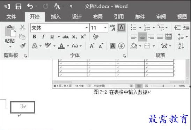191x130 pixels.
Task: Save the document with the floppy disk icon
Action: pos(19,6)
